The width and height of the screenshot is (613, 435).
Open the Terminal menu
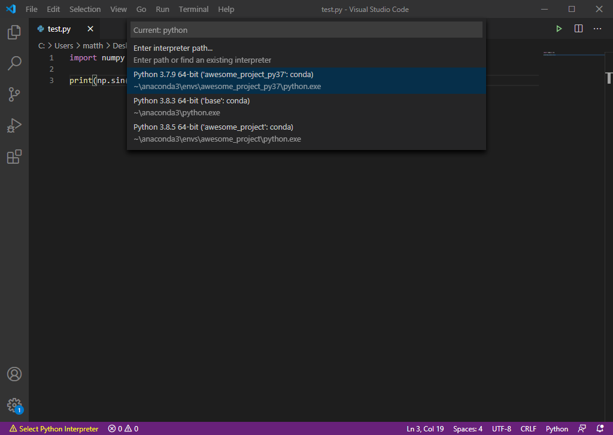(193, 9)
